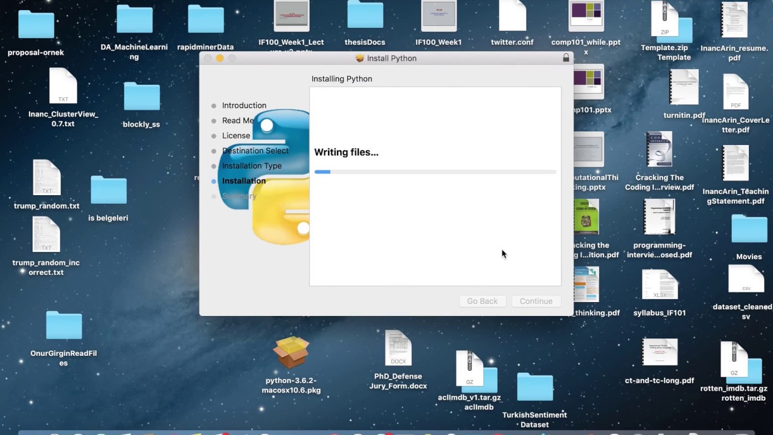The width and height of the screenshot is (773, 435).
Task: Click the Destination Select step
Action: click(x=255, y=150)
